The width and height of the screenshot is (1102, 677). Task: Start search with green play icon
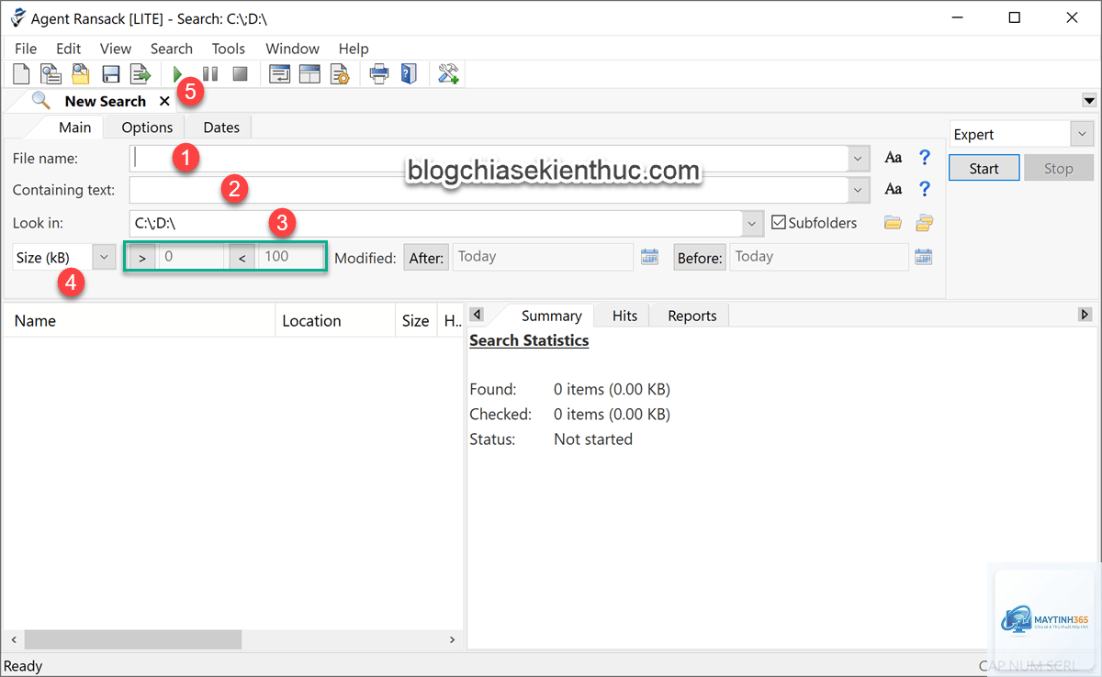[178, 74]
